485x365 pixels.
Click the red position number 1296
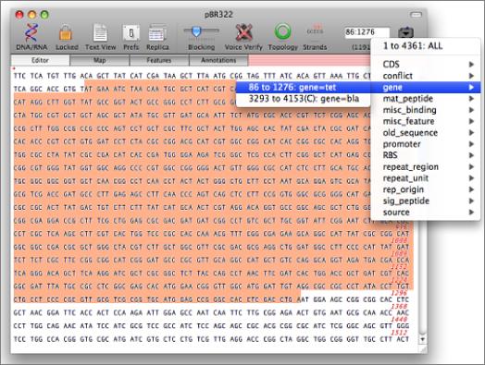[399, 293]
